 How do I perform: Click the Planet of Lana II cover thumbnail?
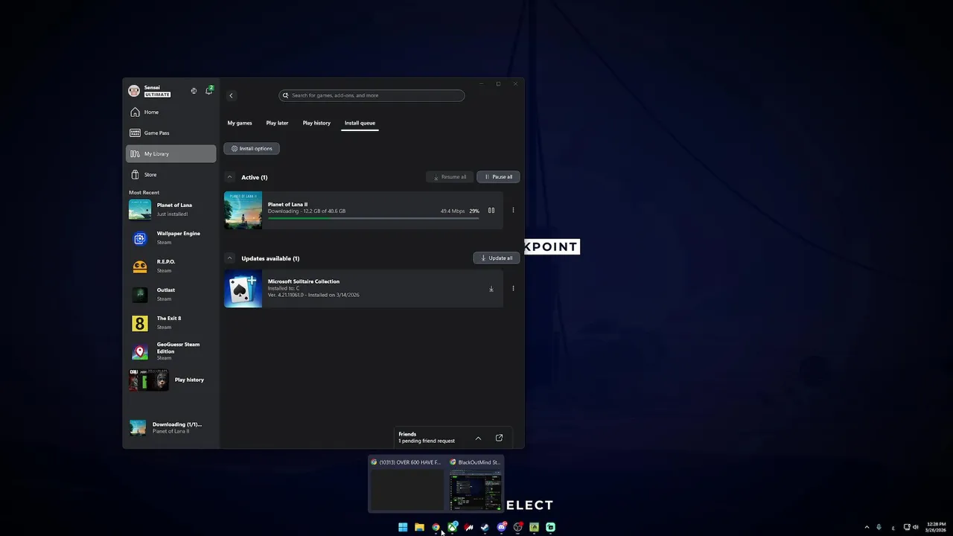click(243, 211)
